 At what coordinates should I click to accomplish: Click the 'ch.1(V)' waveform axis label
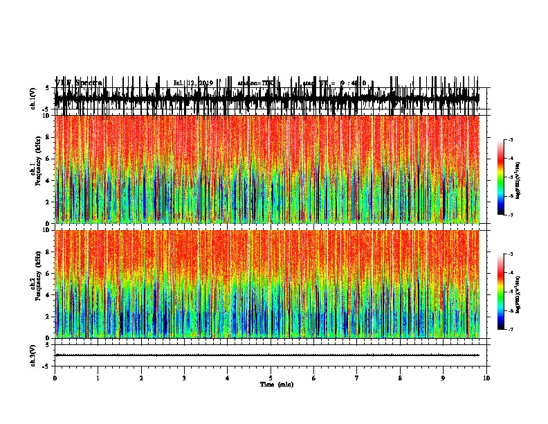point(33,98)
